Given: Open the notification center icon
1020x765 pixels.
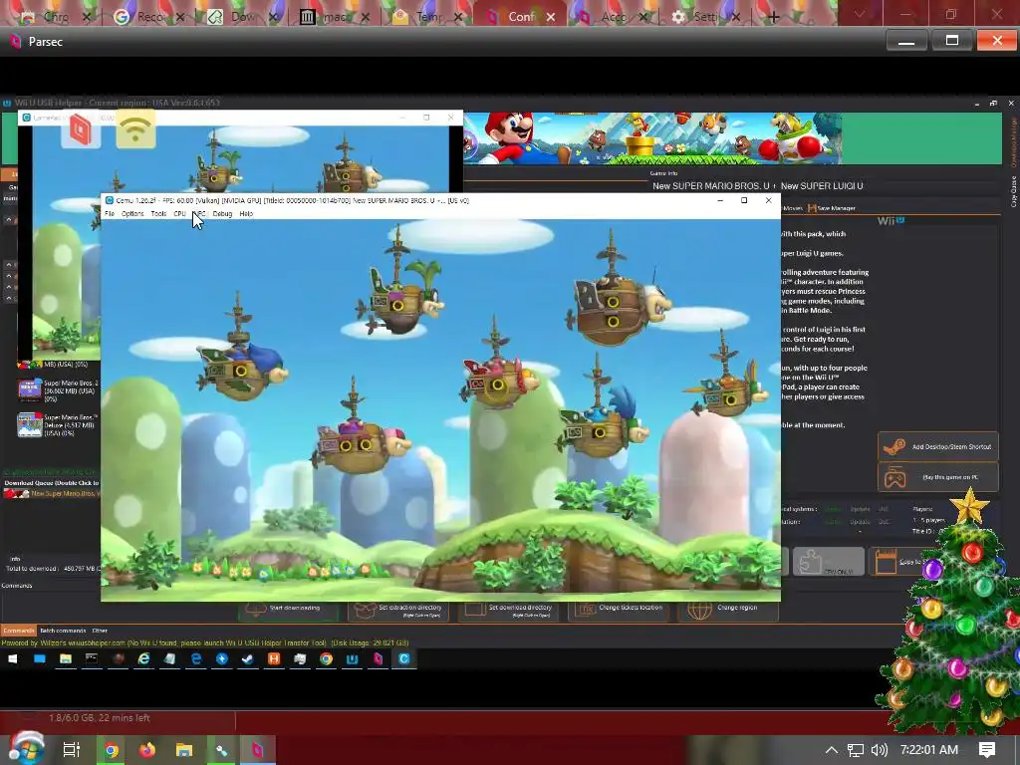Looking at the screenshot, I should [x=987, y=750].
